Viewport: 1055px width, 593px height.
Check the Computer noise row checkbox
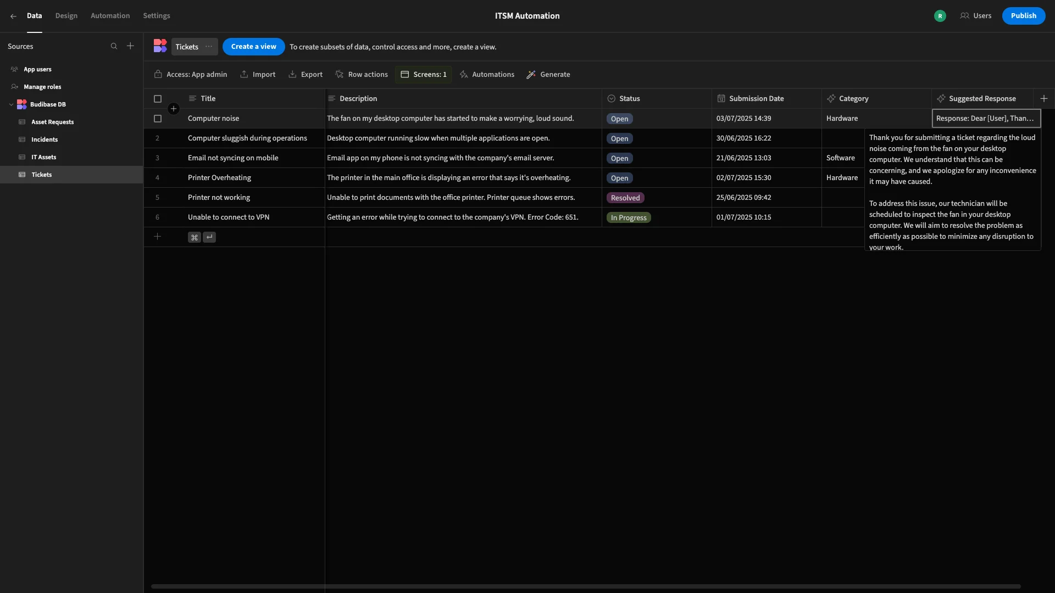(x=158, y=119)
